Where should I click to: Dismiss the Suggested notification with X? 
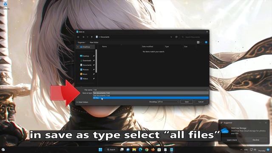pyautogui.click(x=266, y=123)
